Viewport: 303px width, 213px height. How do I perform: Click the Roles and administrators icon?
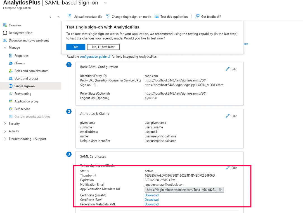(x=11, y=71)
